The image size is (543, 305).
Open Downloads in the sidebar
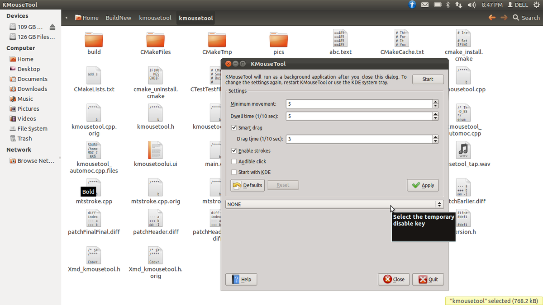tap(32, 89)
